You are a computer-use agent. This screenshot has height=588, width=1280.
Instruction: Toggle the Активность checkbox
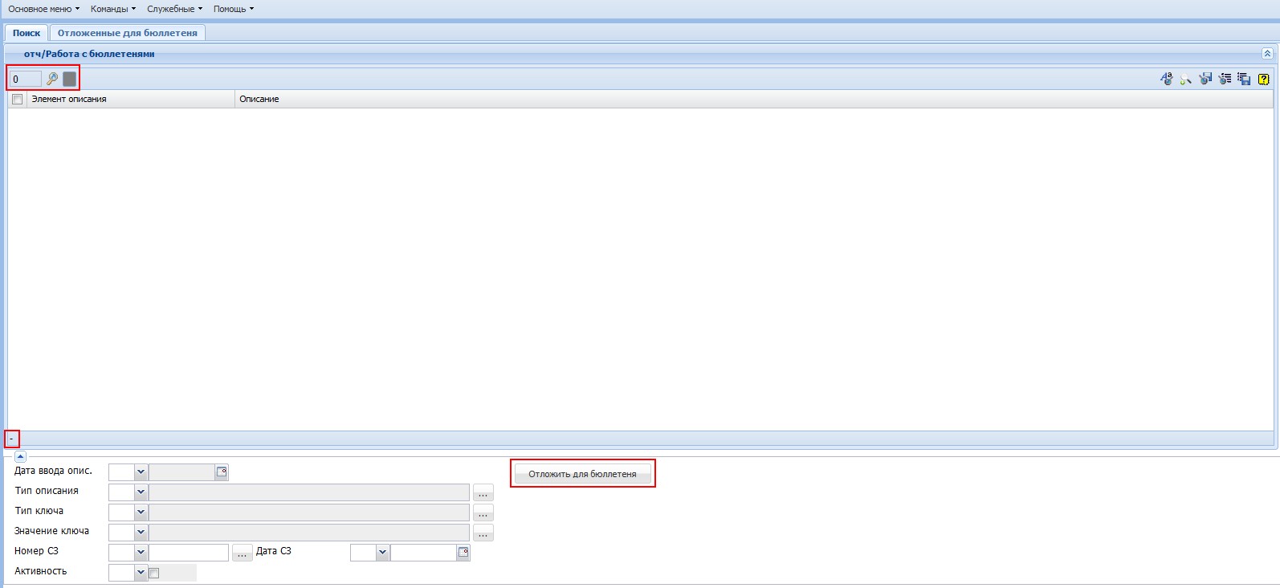(x=154, y=573)
